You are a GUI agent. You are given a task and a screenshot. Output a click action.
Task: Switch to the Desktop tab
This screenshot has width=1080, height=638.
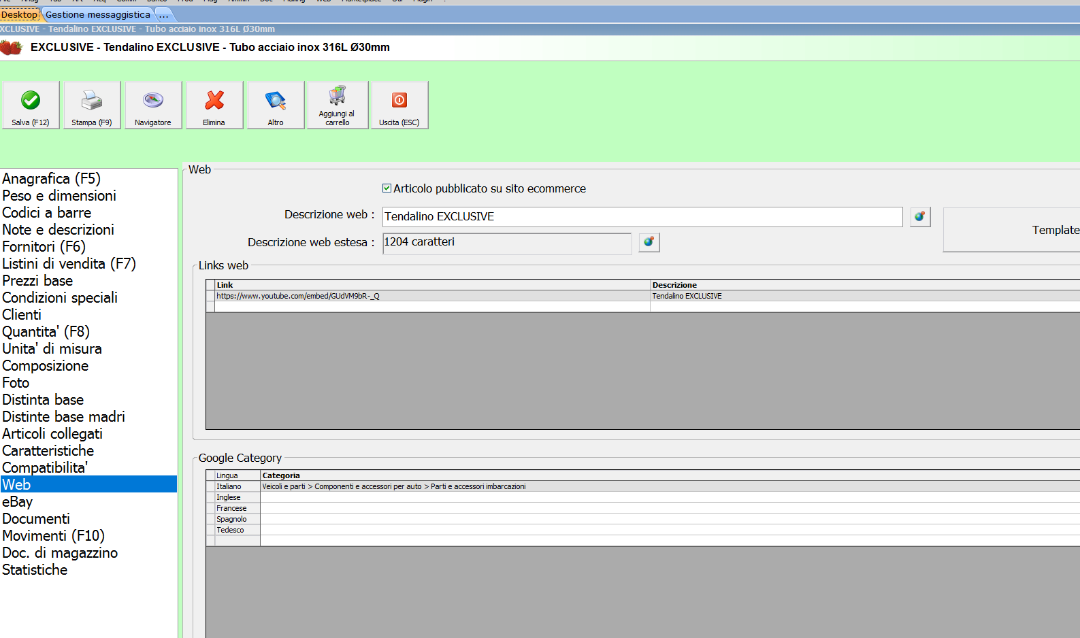[x=20, y=14]
